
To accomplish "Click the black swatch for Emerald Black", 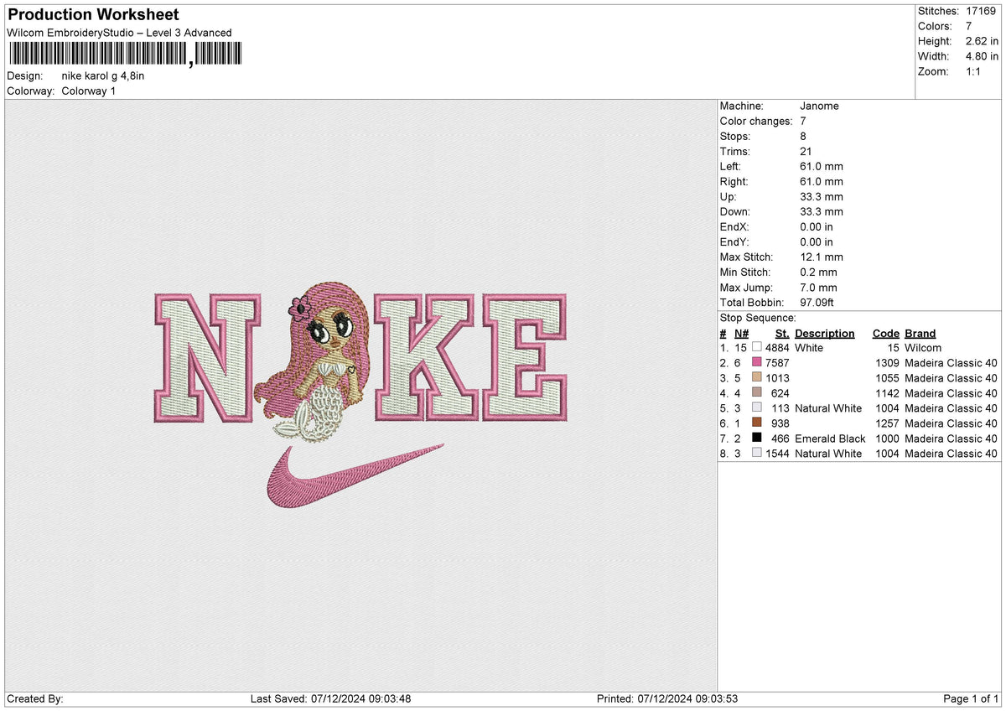I will pyautogui.click(x=757, y=438).
